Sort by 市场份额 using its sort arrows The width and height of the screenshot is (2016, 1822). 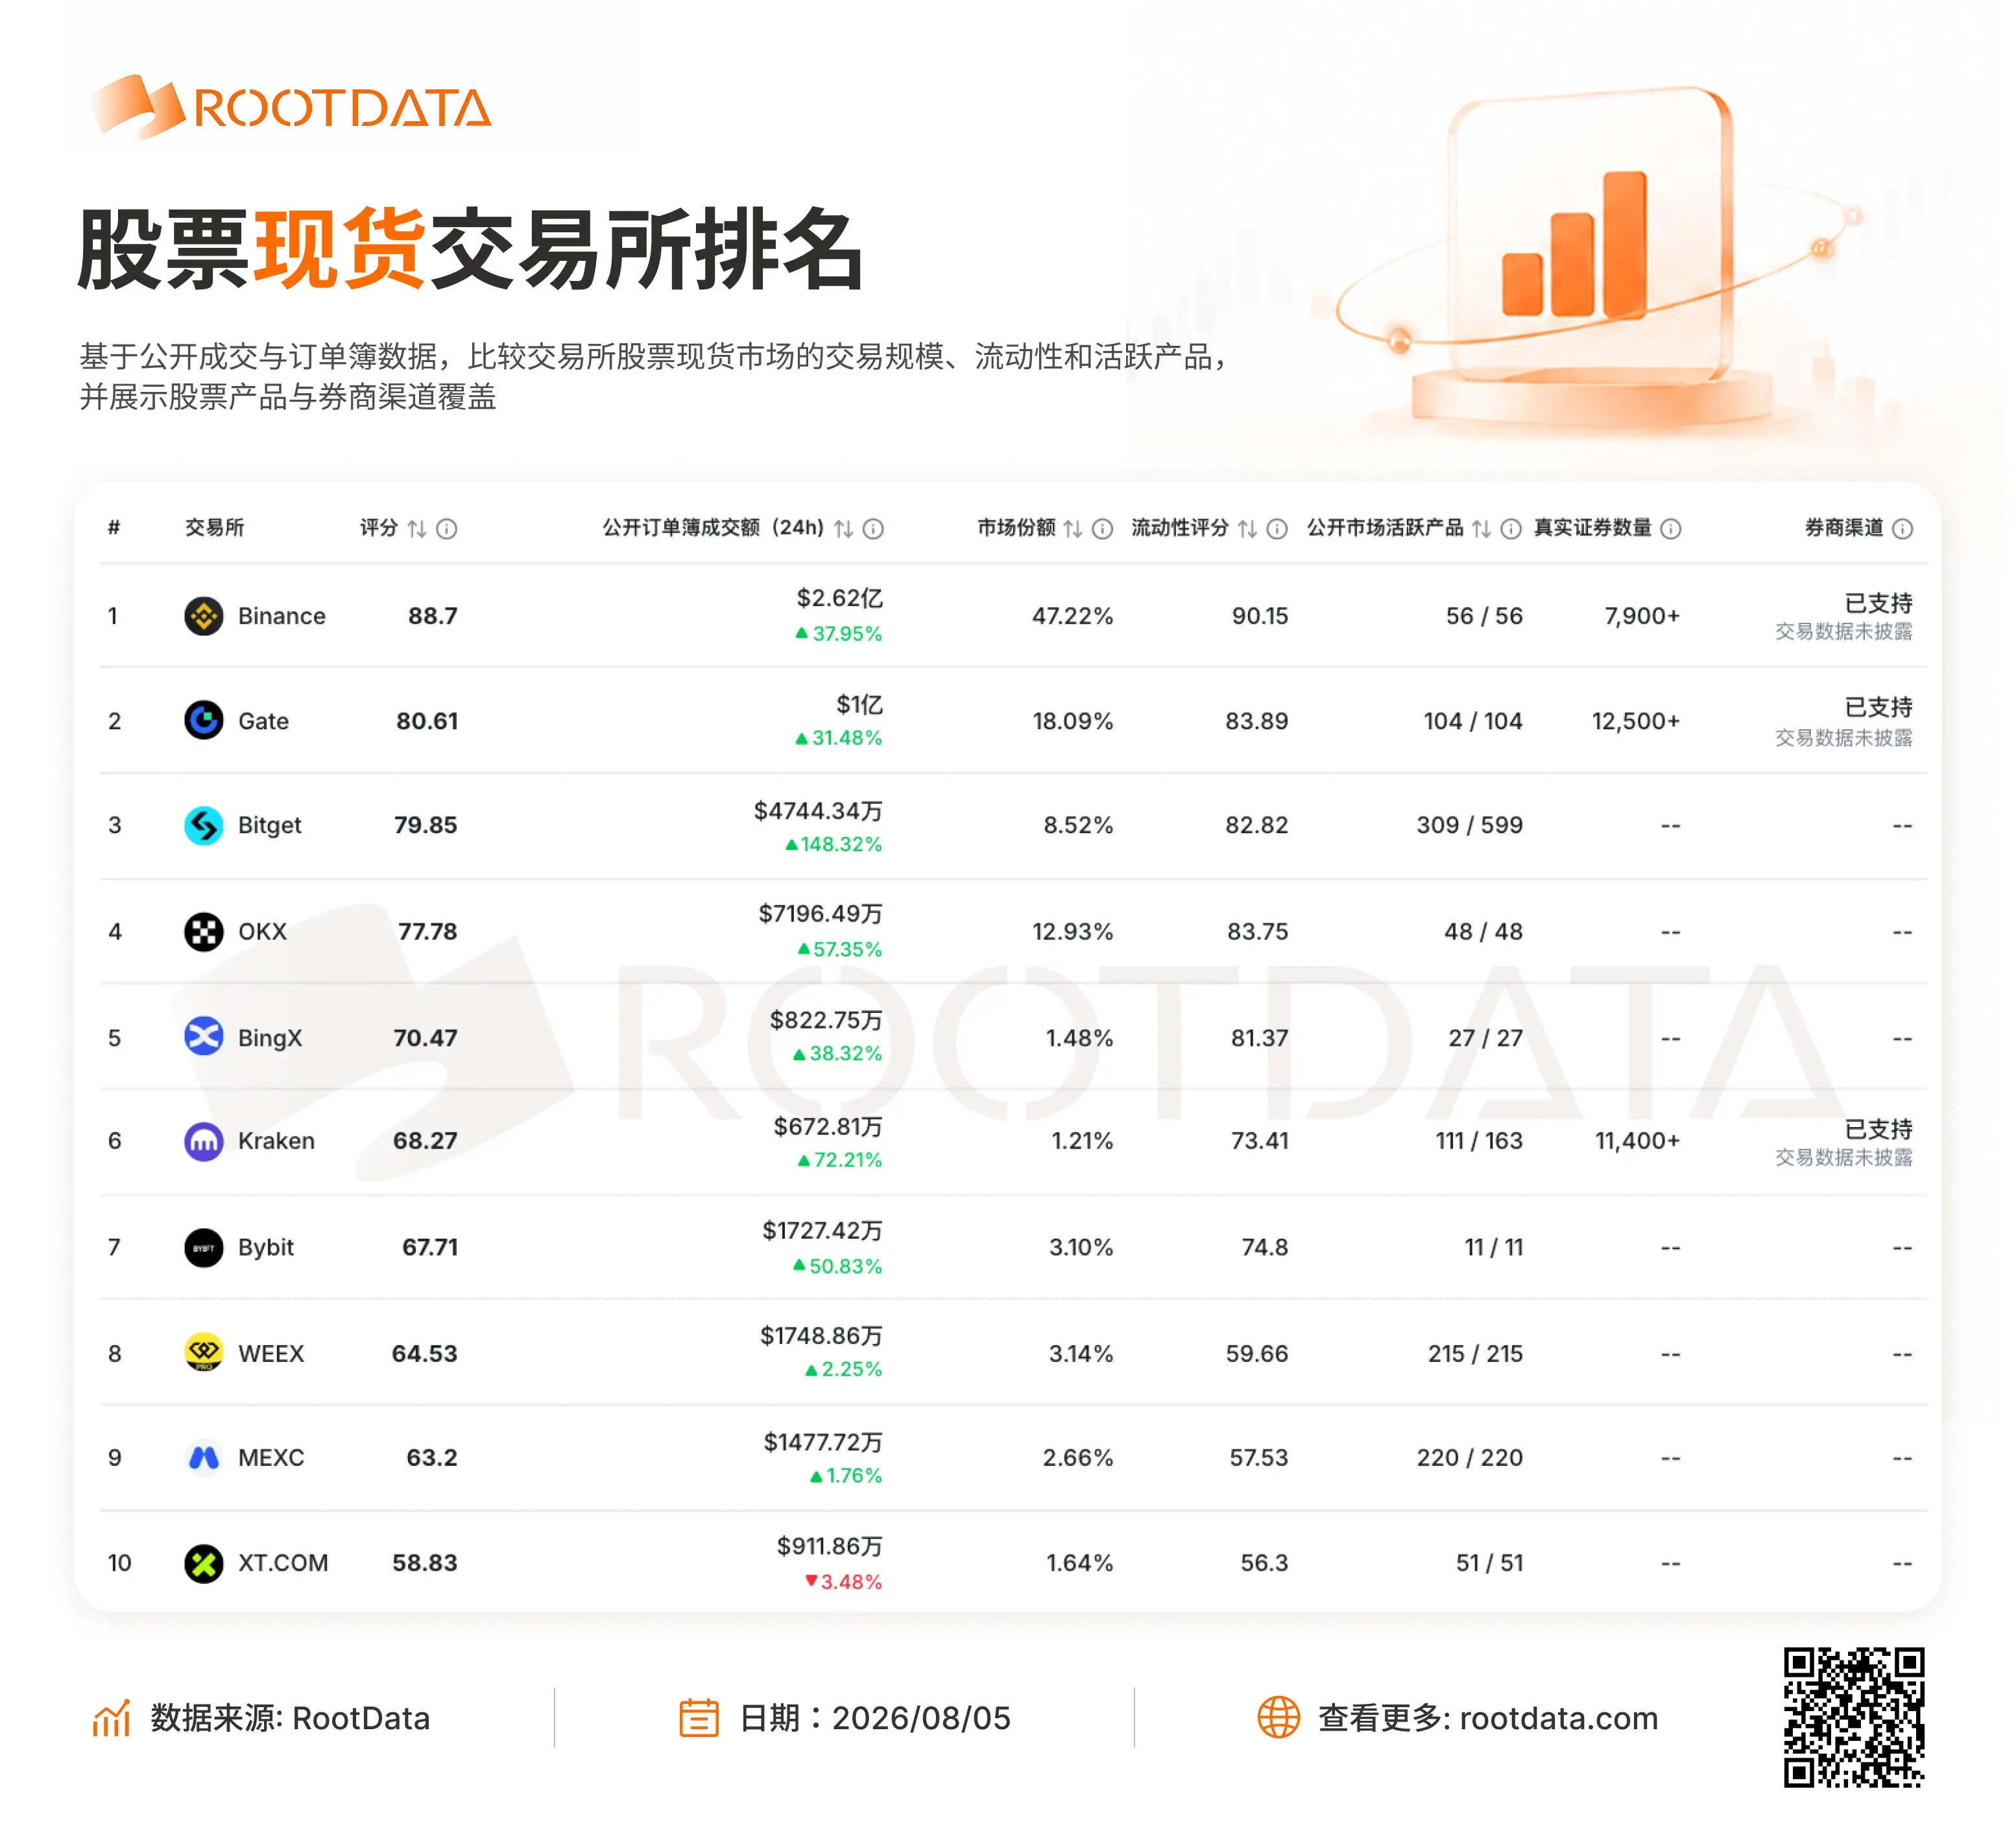click(x=1073, y=528)
